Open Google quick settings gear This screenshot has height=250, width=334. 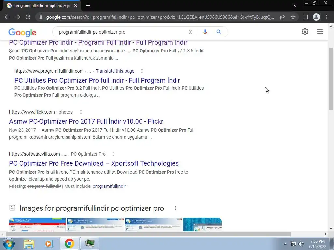point(305,32)
